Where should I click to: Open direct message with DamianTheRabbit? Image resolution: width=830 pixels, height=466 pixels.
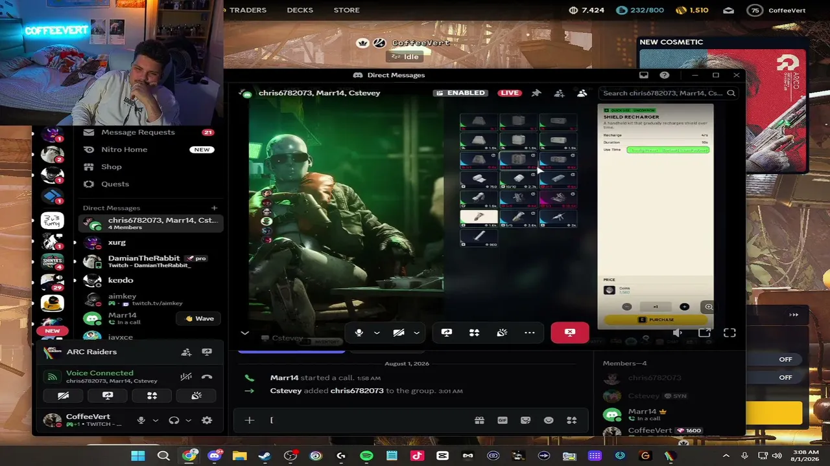pos(149,261)
